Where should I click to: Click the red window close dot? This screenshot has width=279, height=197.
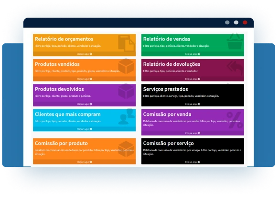pyautogui.click(x=245, y=22)
